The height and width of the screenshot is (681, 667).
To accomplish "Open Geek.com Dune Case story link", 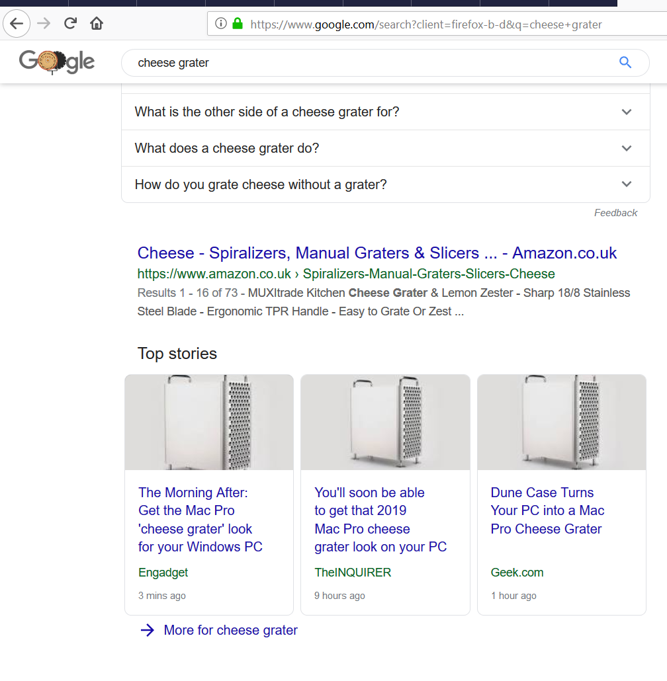I will 547,510.
